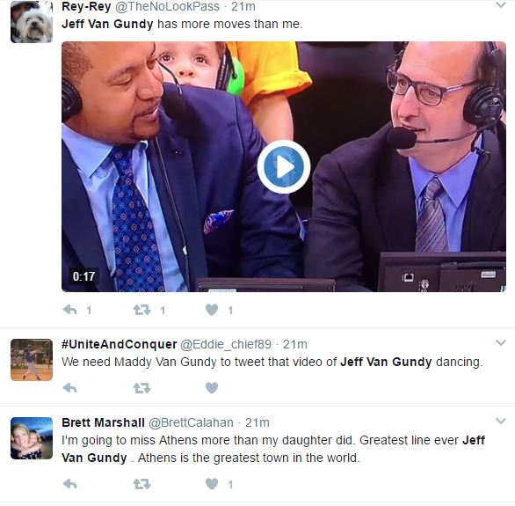Image resolution: width=515 pixels, height=506 pixels.
Task: Reply to Brett Marshall's Athens tweet
Action: coord(70,484)
